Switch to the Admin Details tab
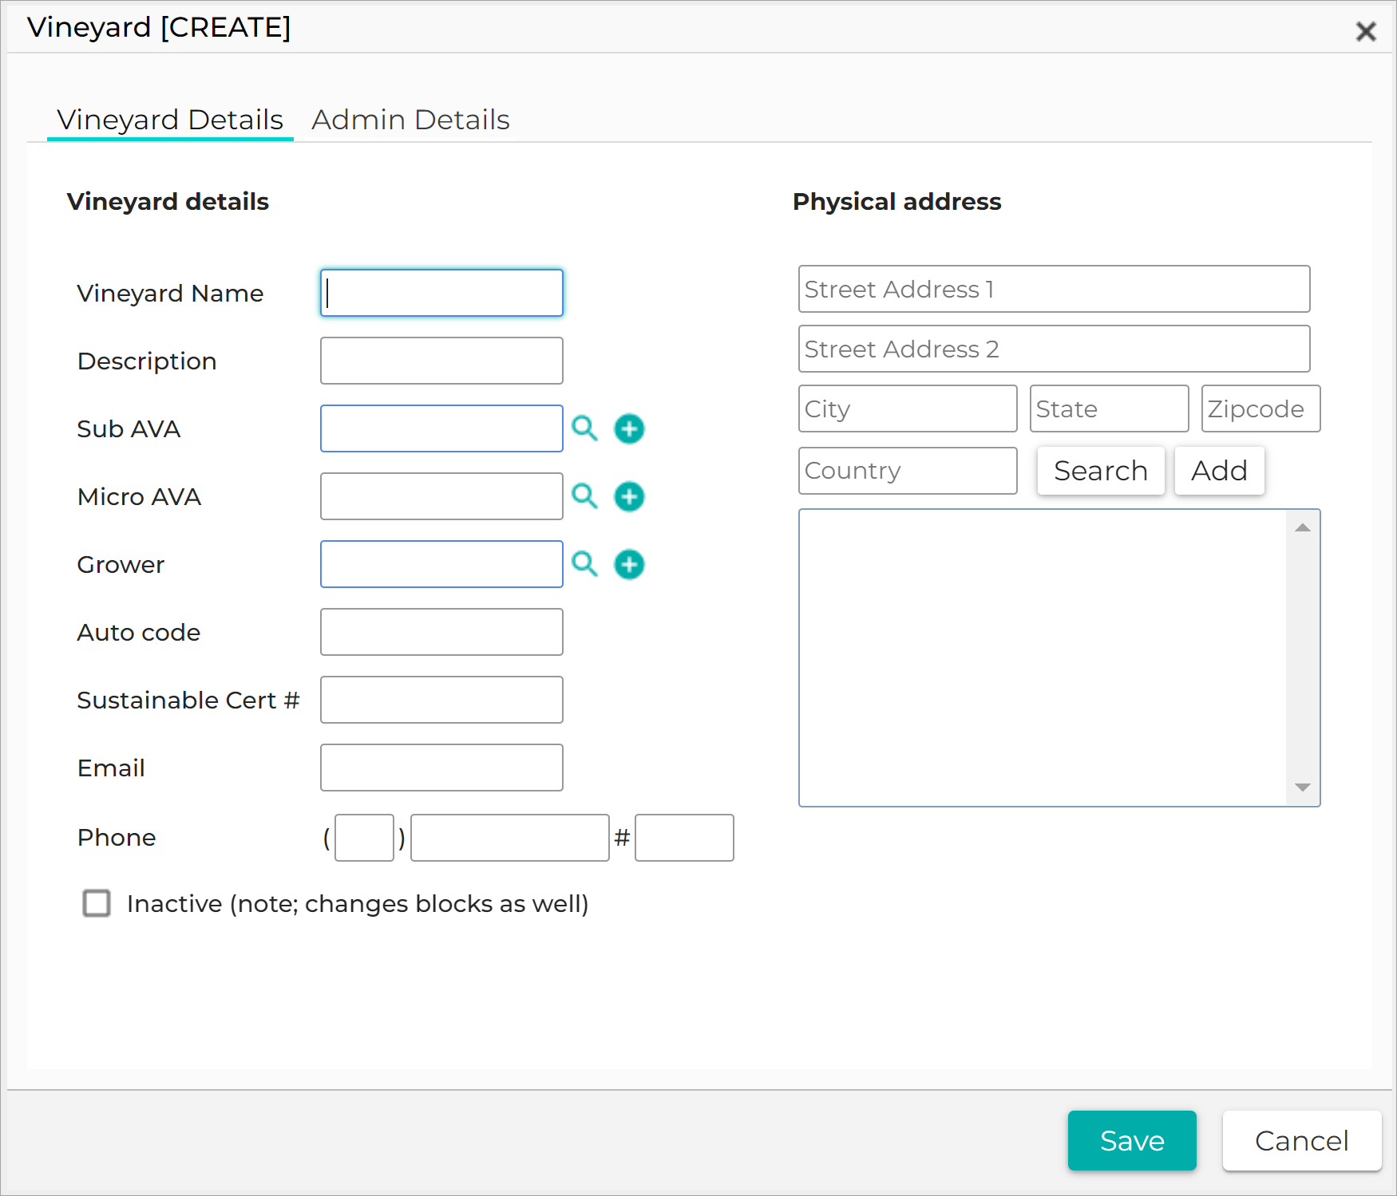This screenshot has height=1196, width=1397. coord(410,120)
